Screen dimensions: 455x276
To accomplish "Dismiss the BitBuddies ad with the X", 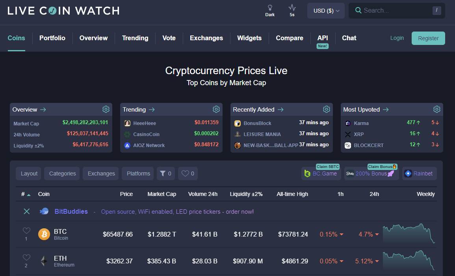I will click(x=26, y=211).
